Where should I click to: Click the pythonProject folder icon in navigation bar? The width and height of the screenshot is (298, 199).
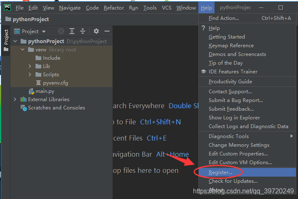[x=8, y=19]
